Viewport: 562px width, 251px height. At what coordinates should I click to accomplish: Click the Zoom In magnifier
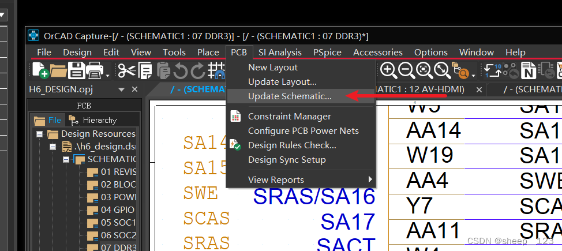[x=388, y=70]
